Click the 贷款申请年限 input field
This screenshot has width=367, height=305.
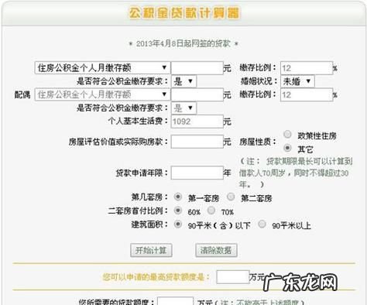pos(197,173)
